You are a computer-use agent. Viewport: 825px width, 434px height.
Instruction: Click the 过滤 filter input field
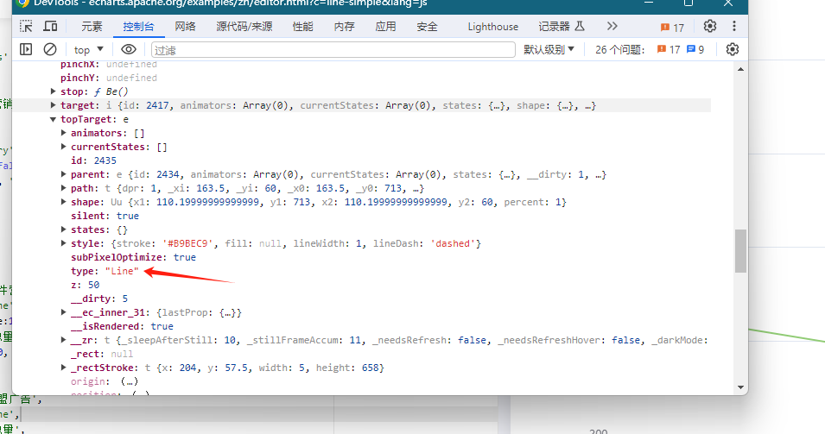pos(333,50)
